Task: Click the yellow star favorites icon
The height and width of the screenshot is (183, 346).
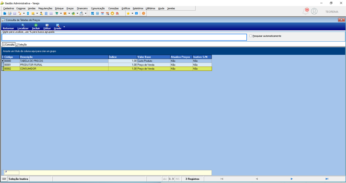Action: point(128,13)
